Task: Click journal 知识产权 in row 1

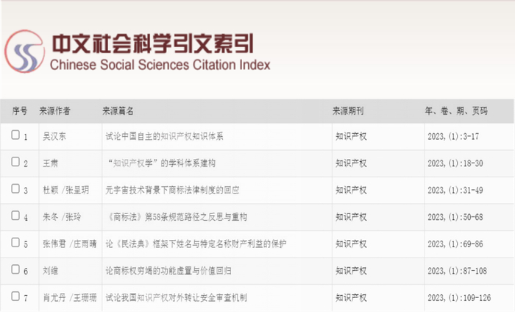Action: 351,136
